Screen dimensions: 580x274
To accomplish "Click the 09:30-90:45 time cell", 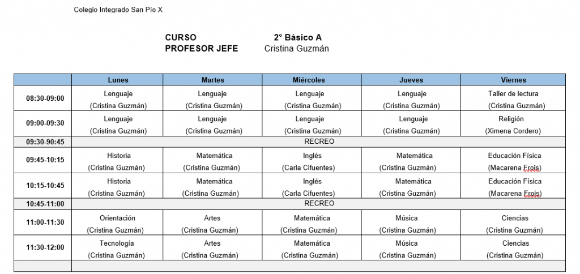I will (43, 142).
